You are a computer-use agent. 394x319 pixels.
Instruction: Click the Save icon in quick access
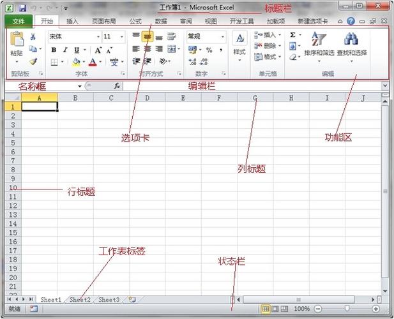(x=22, y=8)
